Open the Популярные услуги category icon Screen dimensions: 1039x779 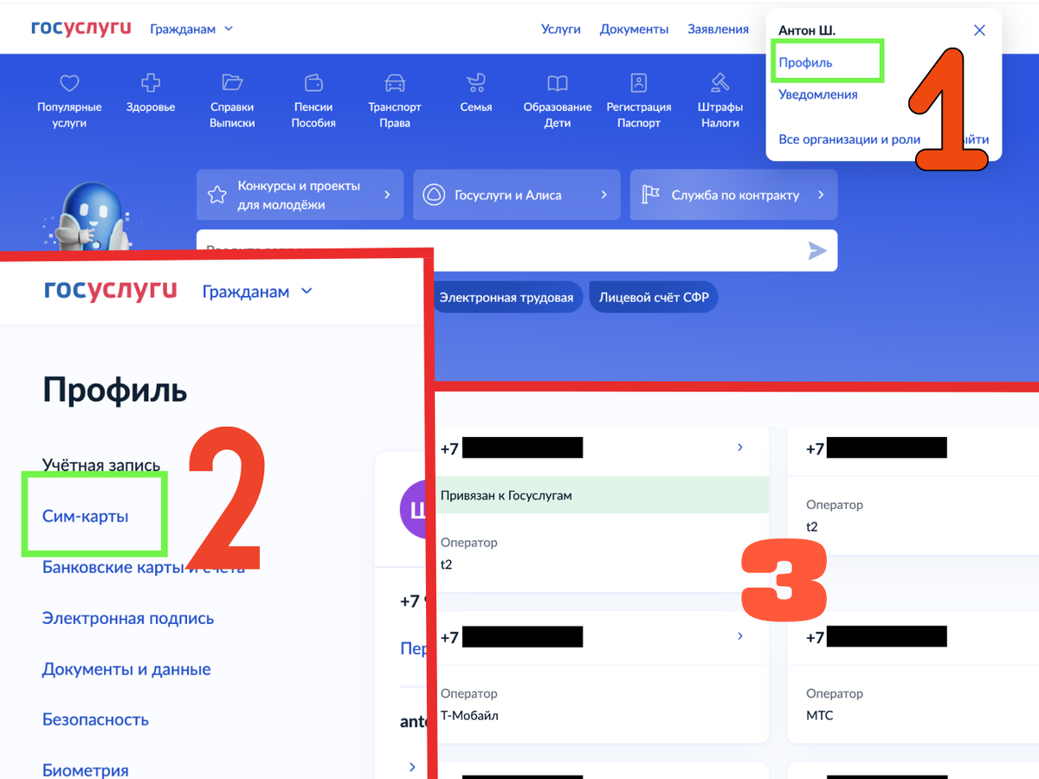click(x=69, y=83)
